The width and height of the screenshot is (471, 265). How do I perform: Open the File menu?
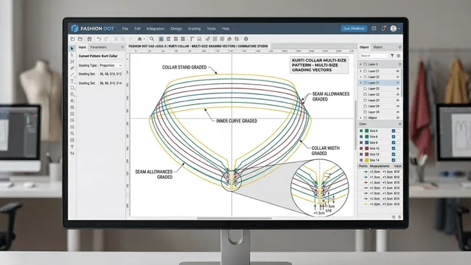pos(125,28)
